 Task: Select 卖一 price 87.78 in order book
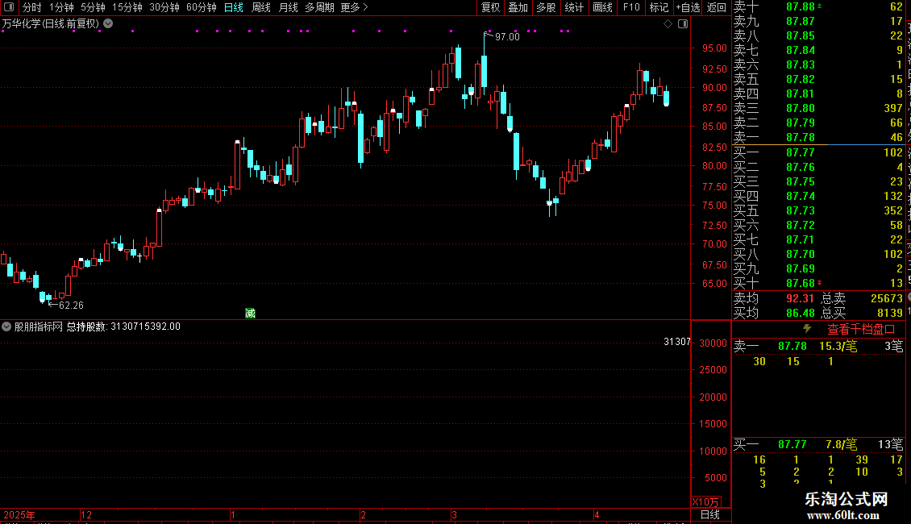[801, 137]
